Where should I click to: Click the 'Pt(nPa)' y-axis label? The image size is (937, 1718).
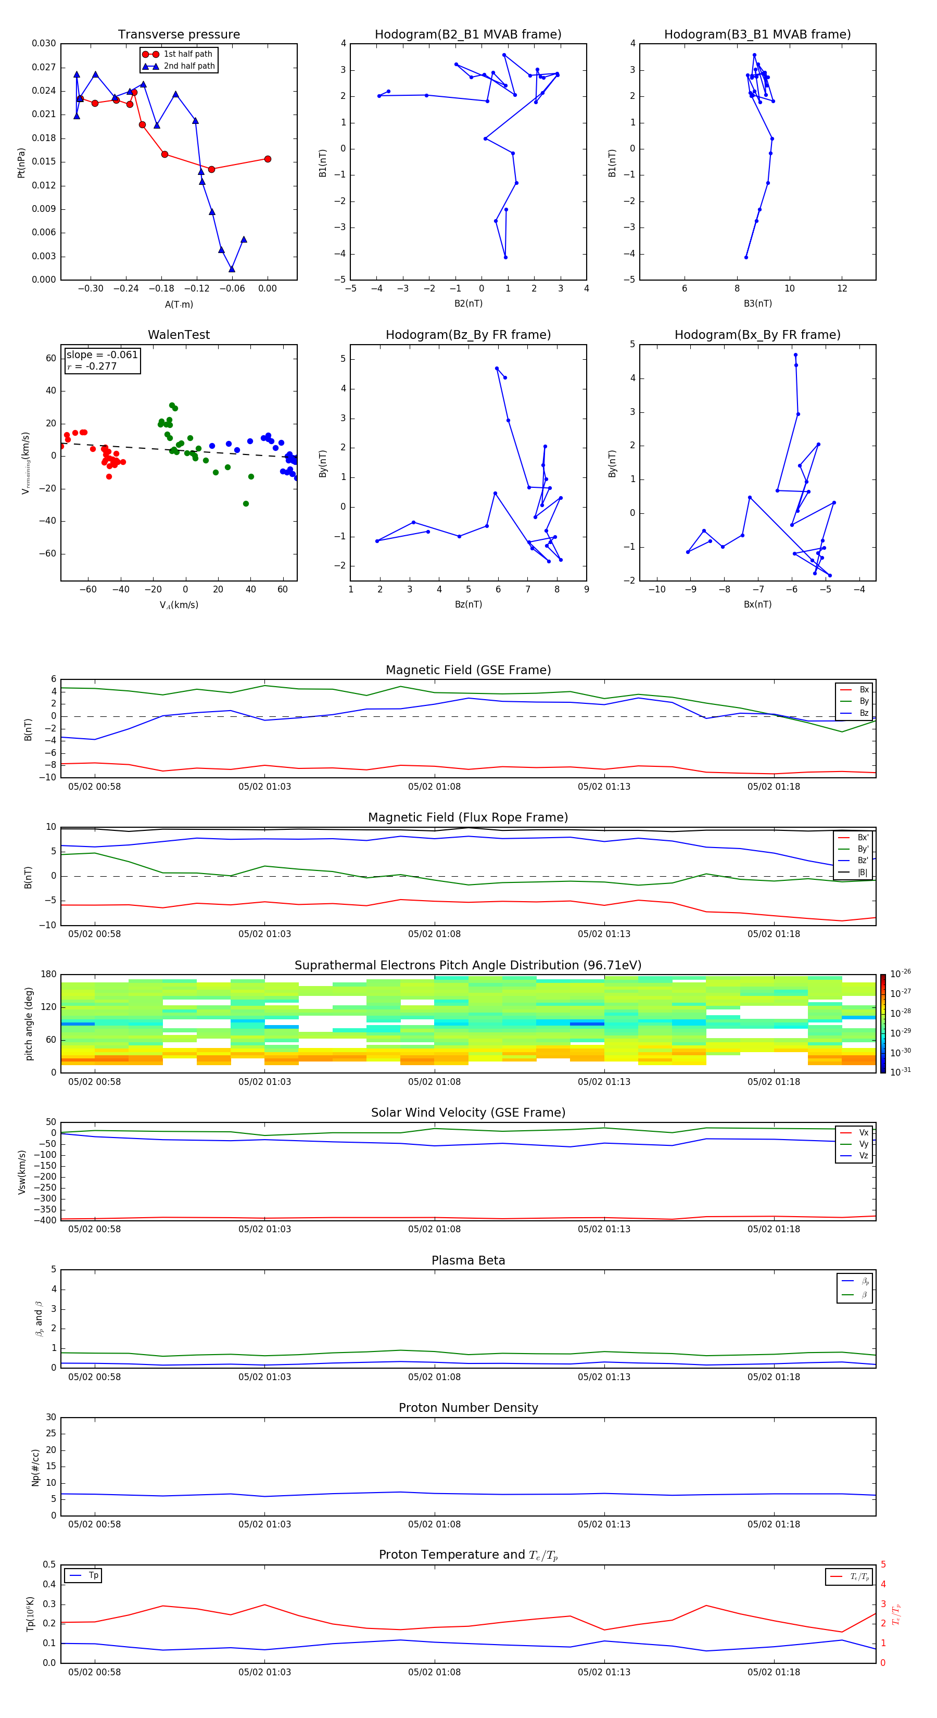pos(21,162)
